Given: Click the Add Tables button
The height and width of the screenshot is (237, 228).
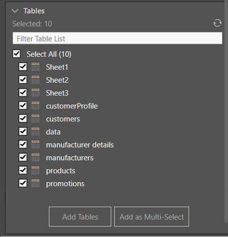Looking at the screenshot, I should point(80,217).
